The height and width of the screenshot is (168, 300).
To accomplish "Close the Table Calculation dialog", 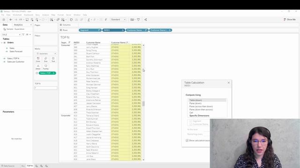I will 228,83.
